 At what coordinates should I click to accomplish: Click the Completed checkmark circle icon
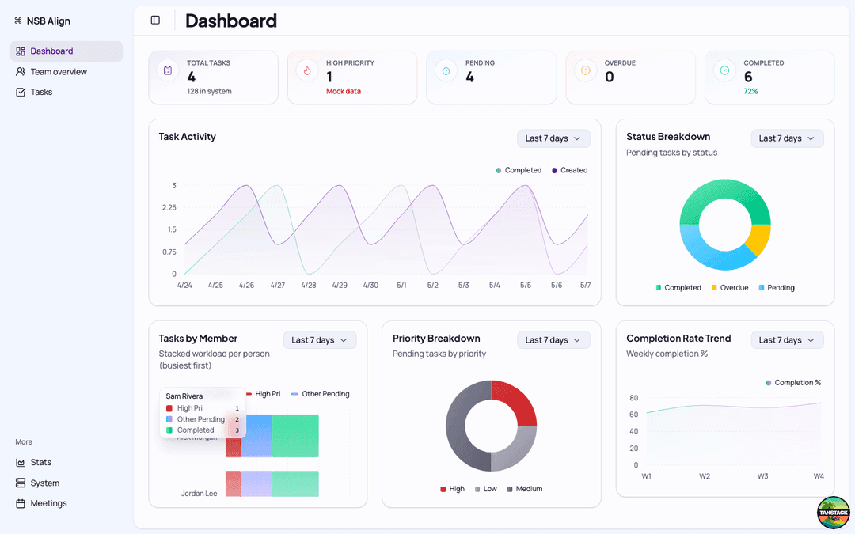tap(724, 70)
